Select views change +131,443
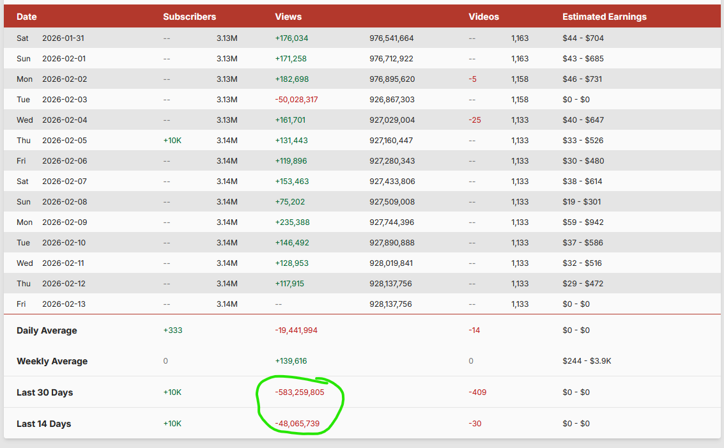This screenshot has width=724, height=448. 291,141
